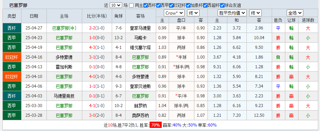Click the 巴塞罗那 team title
This screenshot has height=131, width=320.
point(18,6)
